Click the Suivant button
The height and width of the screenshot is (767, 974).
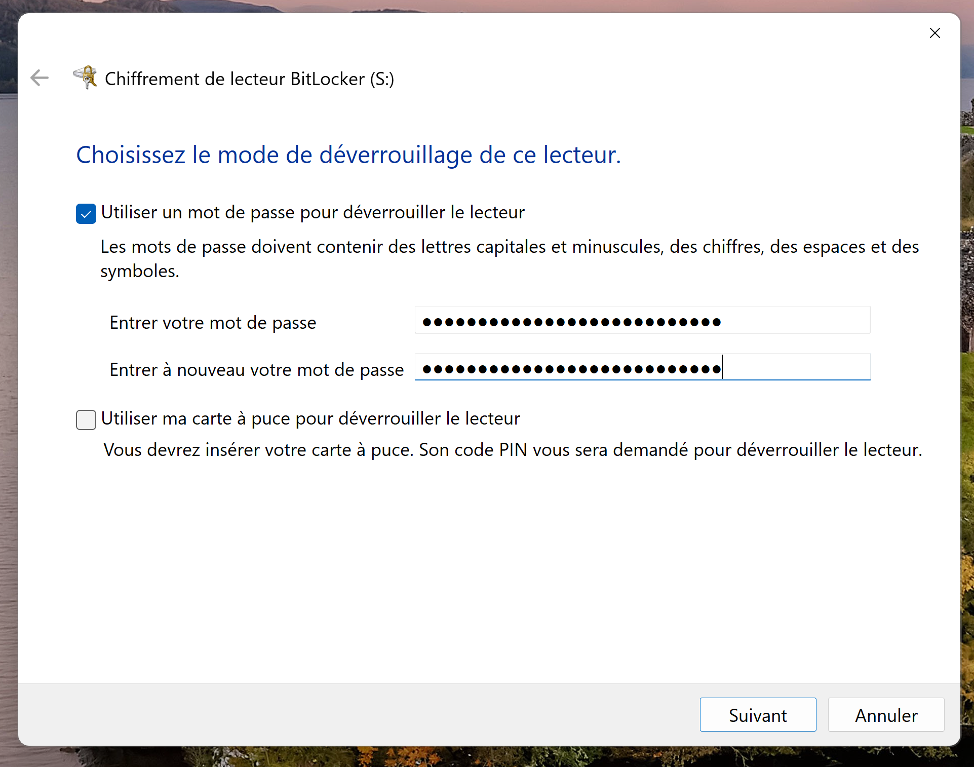[x=757, y=715]
